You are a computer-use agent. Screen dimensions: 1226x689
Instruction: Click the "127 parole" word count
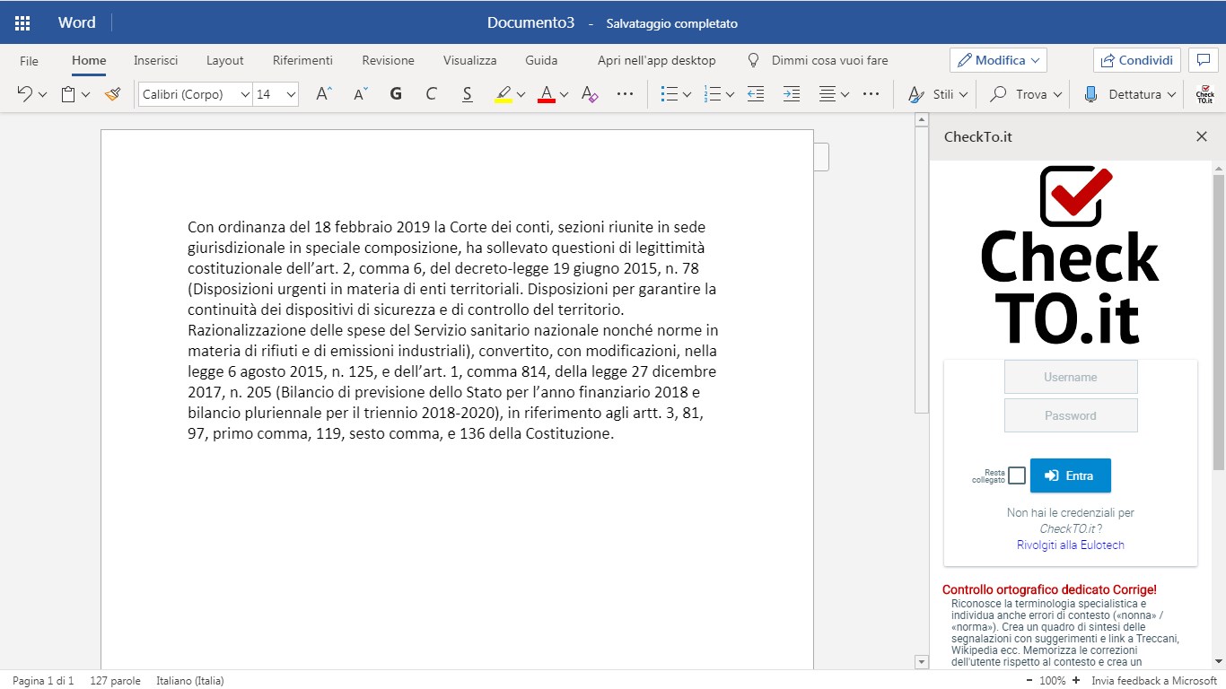pyautogui.click(x=115, y=681)
